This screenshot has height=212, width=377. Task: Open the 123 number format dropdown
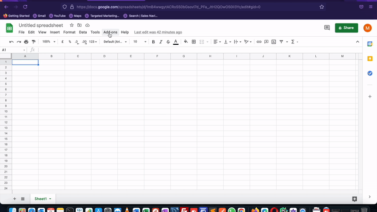coord(93,41)
